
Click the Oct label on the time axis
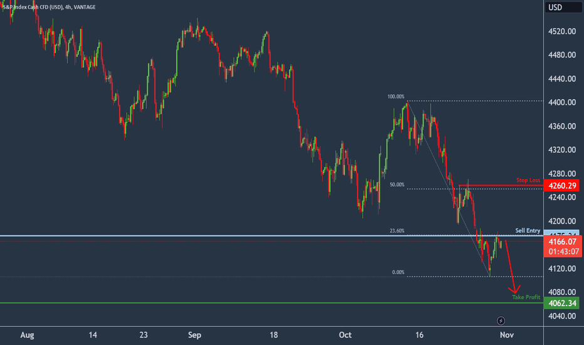pos(345,335)
